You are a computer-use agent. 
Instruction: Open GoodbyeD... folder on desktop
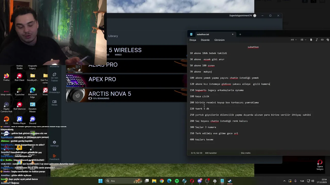point(32,77)
